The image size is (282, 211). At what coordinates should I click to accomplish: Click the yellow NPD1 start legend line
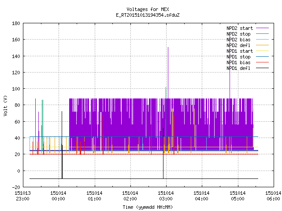pyautogui.click(x=262, y=51)
